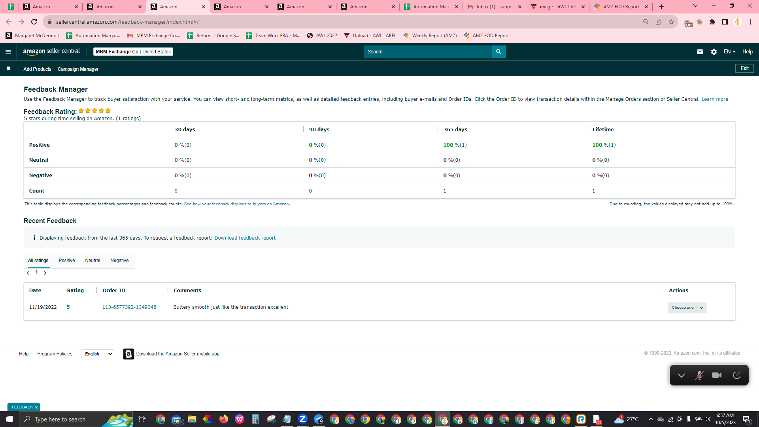The image size is (759, 427).
Task: Share this page icon in address bar
Action: pyautogui.click(x=659, y=22)
